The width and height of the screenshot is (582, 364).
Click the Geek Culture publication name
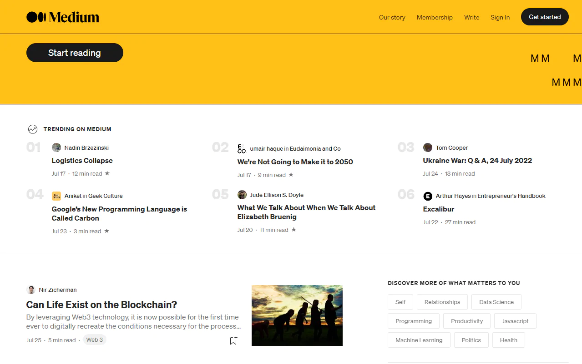pyautogui.click(x=106, y=196)
